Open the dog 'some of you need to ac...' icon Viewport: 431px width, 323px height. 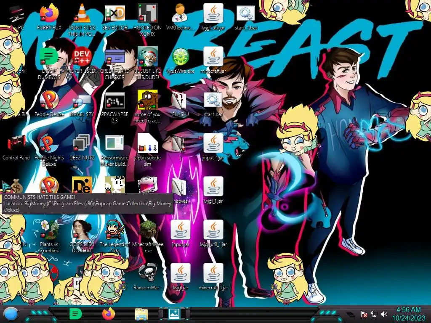click(x=148, y=101)
